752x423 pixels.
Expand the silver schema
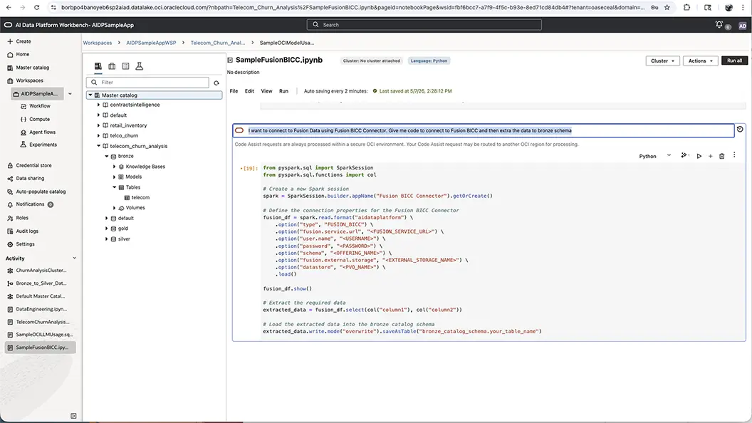tap(107, 239)
